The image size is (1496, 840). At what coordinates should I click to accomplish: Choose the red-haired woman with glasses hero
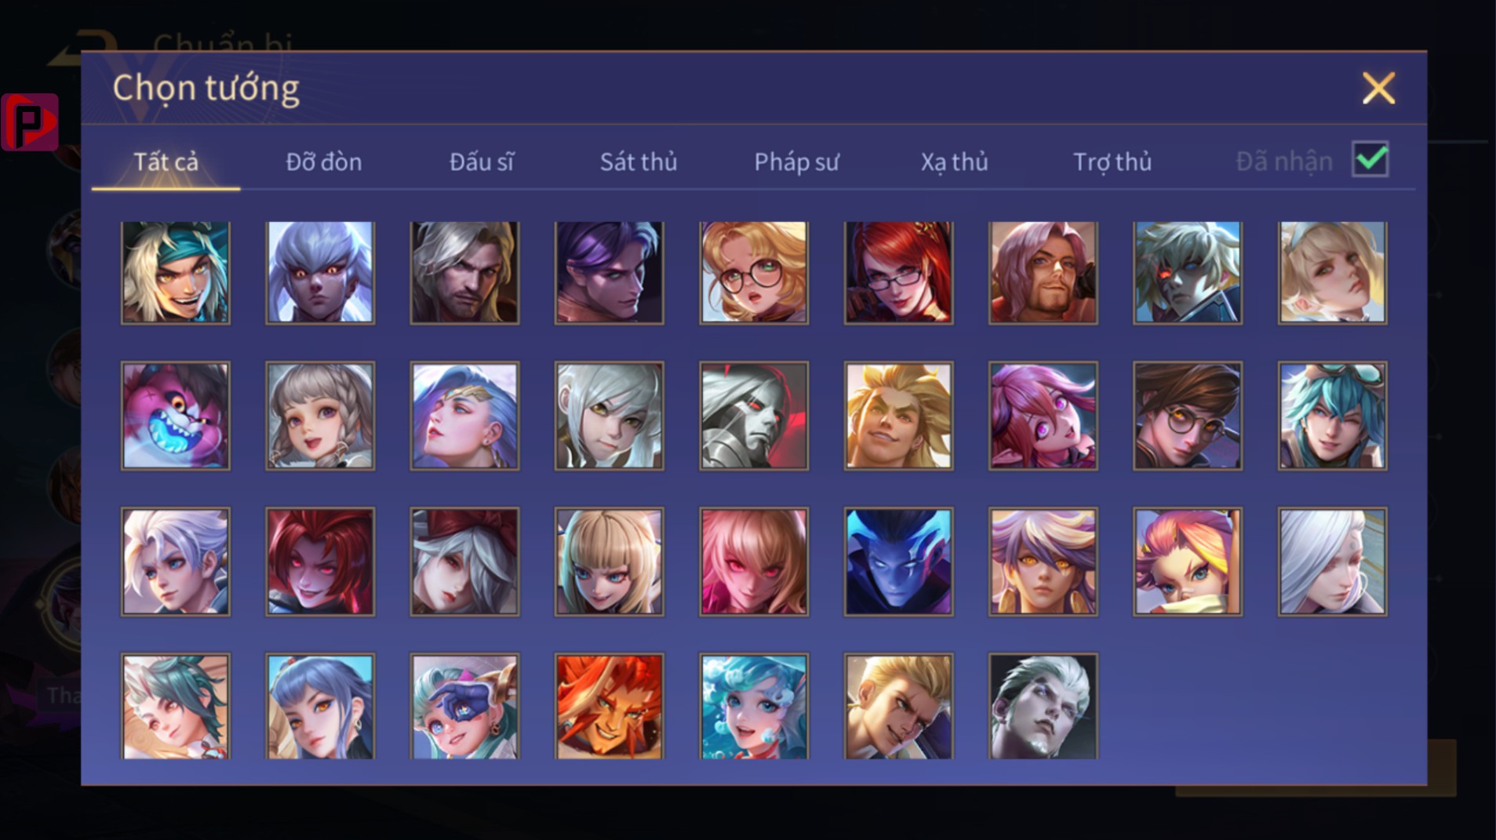898,272
